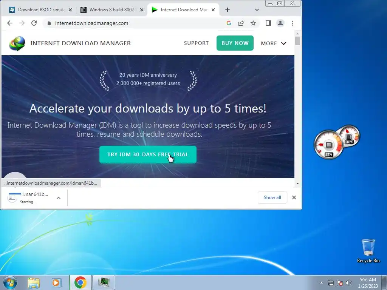Click the CPU meter gadget showing 15%

(x=328, y=145)
